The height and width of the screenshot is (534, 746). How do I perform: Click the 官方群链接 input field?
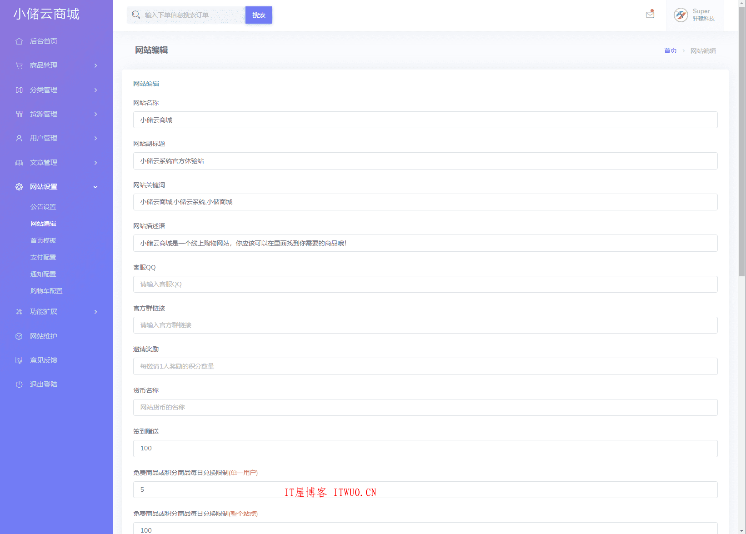[425, 325]
